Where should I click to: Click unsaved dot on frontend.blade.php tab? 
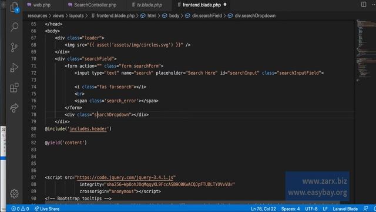click(225, 5)
